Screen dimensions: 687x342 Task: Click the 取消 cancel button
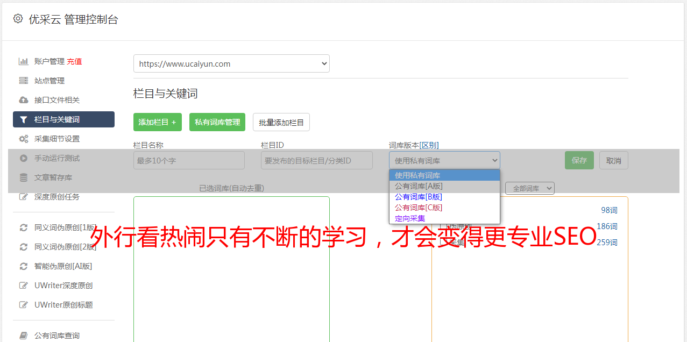tap(614, 160)
